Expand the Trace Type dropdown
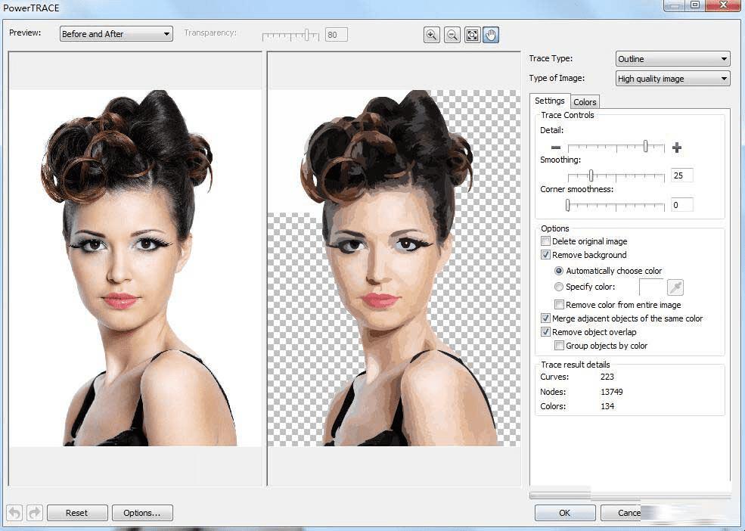 tap(672, 59)
